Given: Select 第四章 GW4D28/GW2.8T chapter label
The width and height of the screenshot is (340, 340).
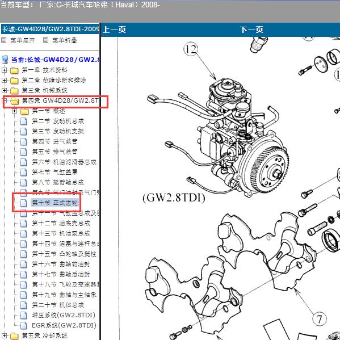Looking at the screenshot, I should (x=60, y=100).
